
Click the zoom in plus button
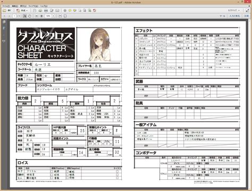point(41,16)
